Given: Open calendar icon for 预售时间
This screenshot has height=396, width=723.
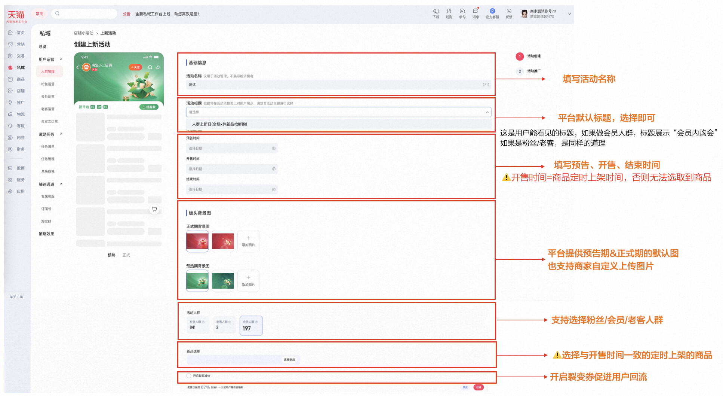Looking at the screenshot, I should point(274,149).
